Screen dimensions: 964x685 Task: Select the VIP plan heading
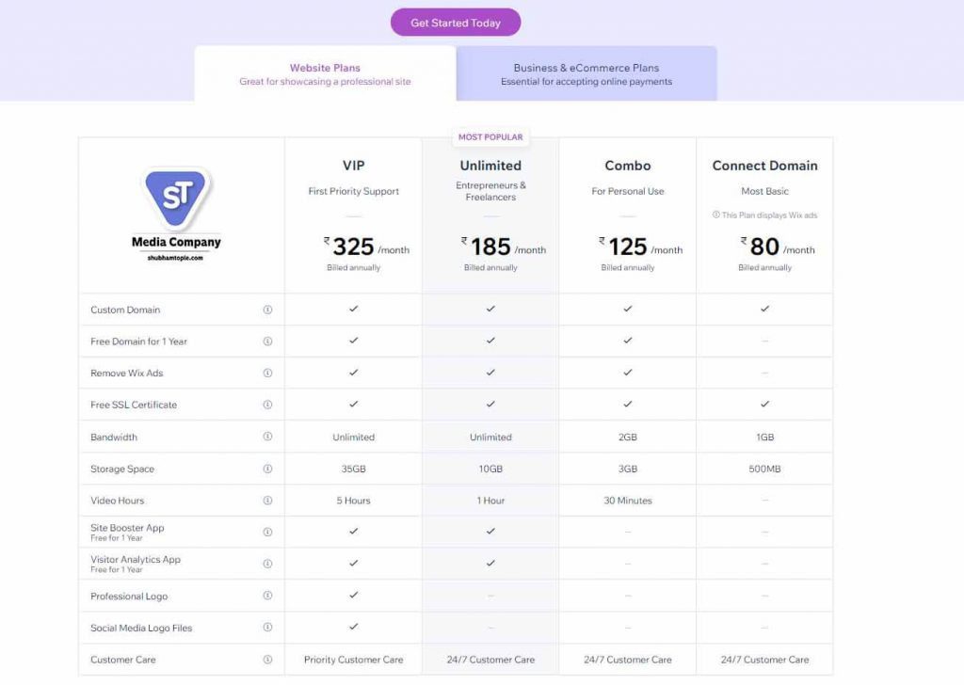click(354, 166)
